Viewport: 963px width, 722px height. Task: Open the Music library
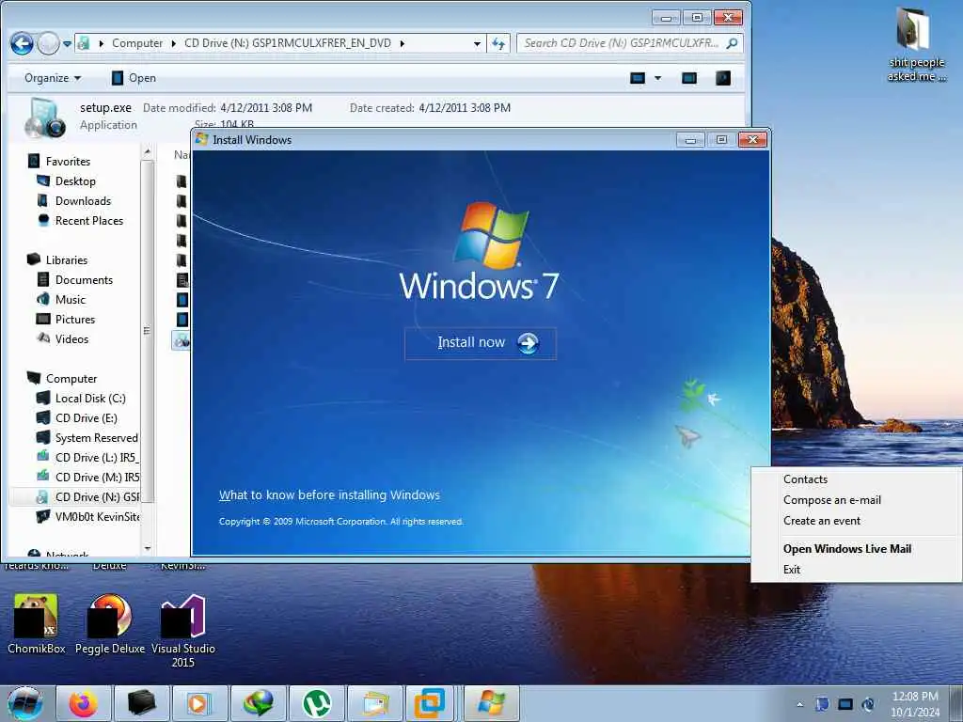pos(70,300)
